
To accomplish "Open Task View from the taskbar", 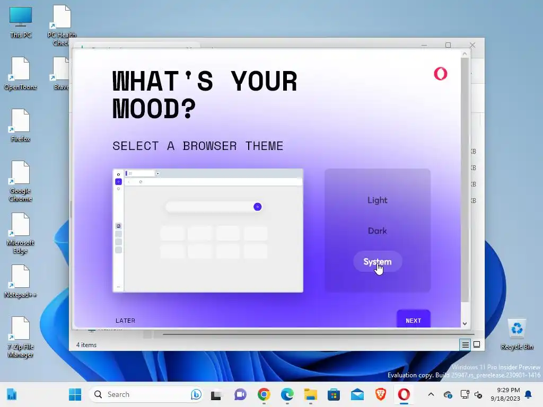I will pyautogui.click(x=216, y=394).
